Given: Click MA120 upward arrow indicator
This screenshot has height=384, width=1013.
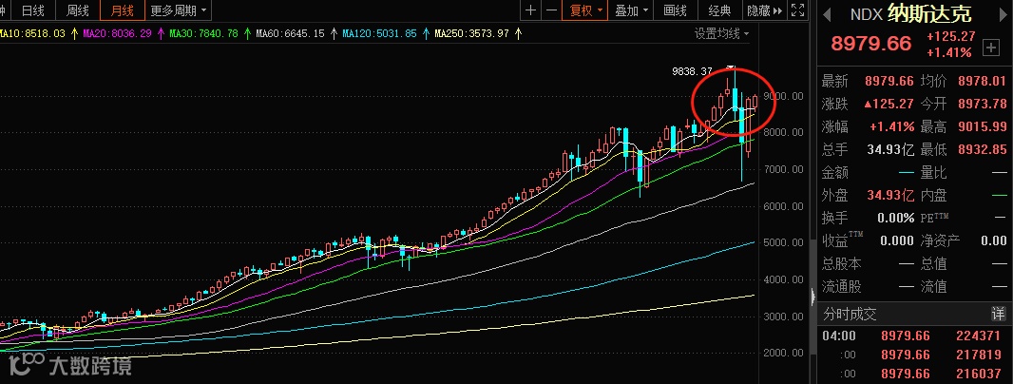Looking at the screenshot, I should click(426, 33).
